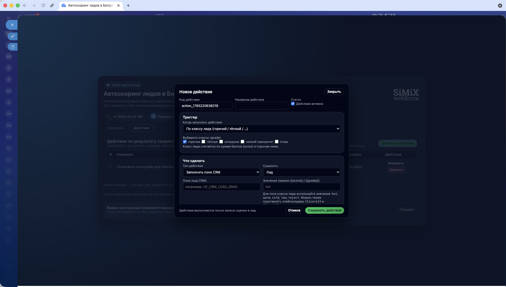Open the УФ sidebar item
This screenshot has width=506, height=287.
pos(9,57)
